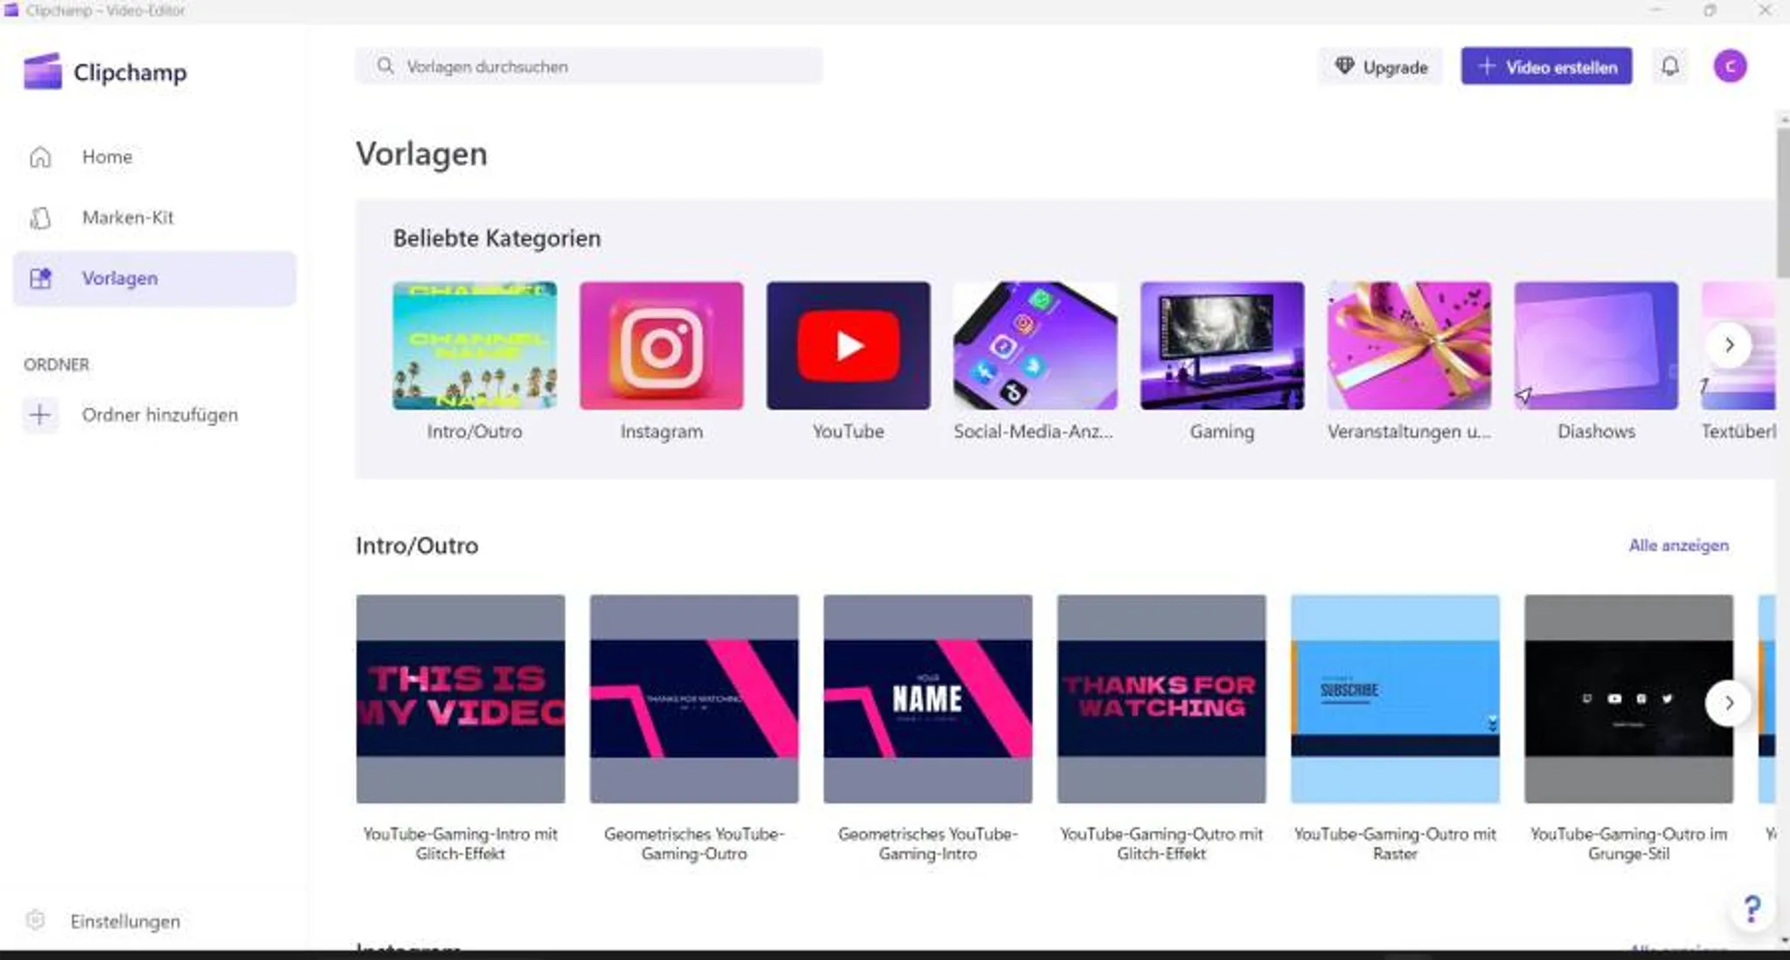Minimize the Clipchamp window
The image size is (1790, 960).
click(x=1655, y=10)
